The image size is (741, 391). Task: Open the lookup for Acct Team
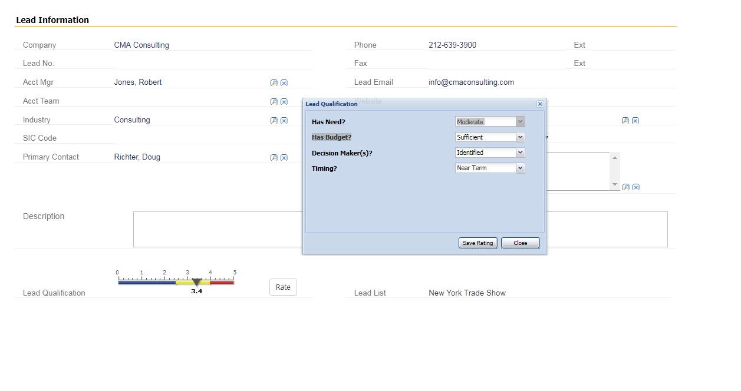[x=274, y=101]
